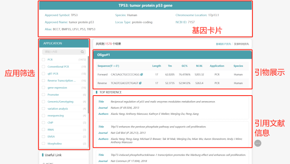Click the TP53 gene card title bar
Viewport: 290px width, 164px height.
point(145,6)
